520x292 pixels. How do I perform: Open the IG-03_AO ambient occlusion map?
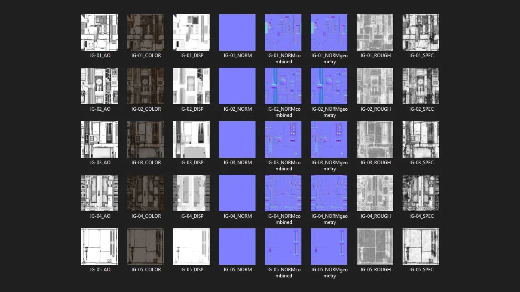tap(100, 140)
